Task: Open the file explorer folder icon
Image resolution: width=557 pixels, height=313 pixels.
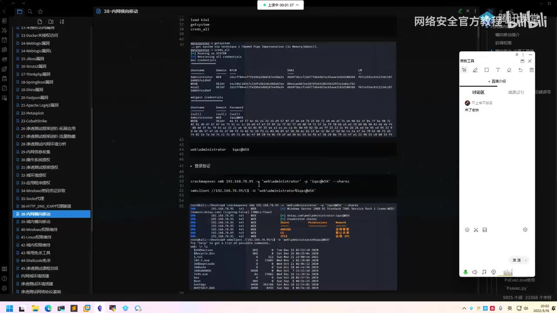Action: pos(20,11)
